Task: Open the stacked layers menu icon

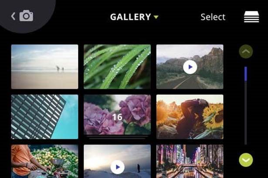Action: (x=251, y=16)
